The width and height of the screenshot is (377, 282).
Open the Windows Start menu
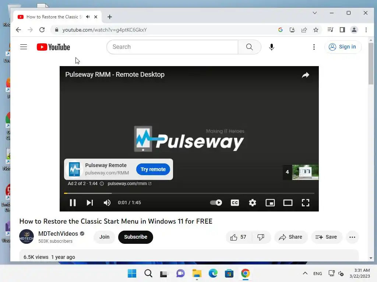(x=132, y=273)
